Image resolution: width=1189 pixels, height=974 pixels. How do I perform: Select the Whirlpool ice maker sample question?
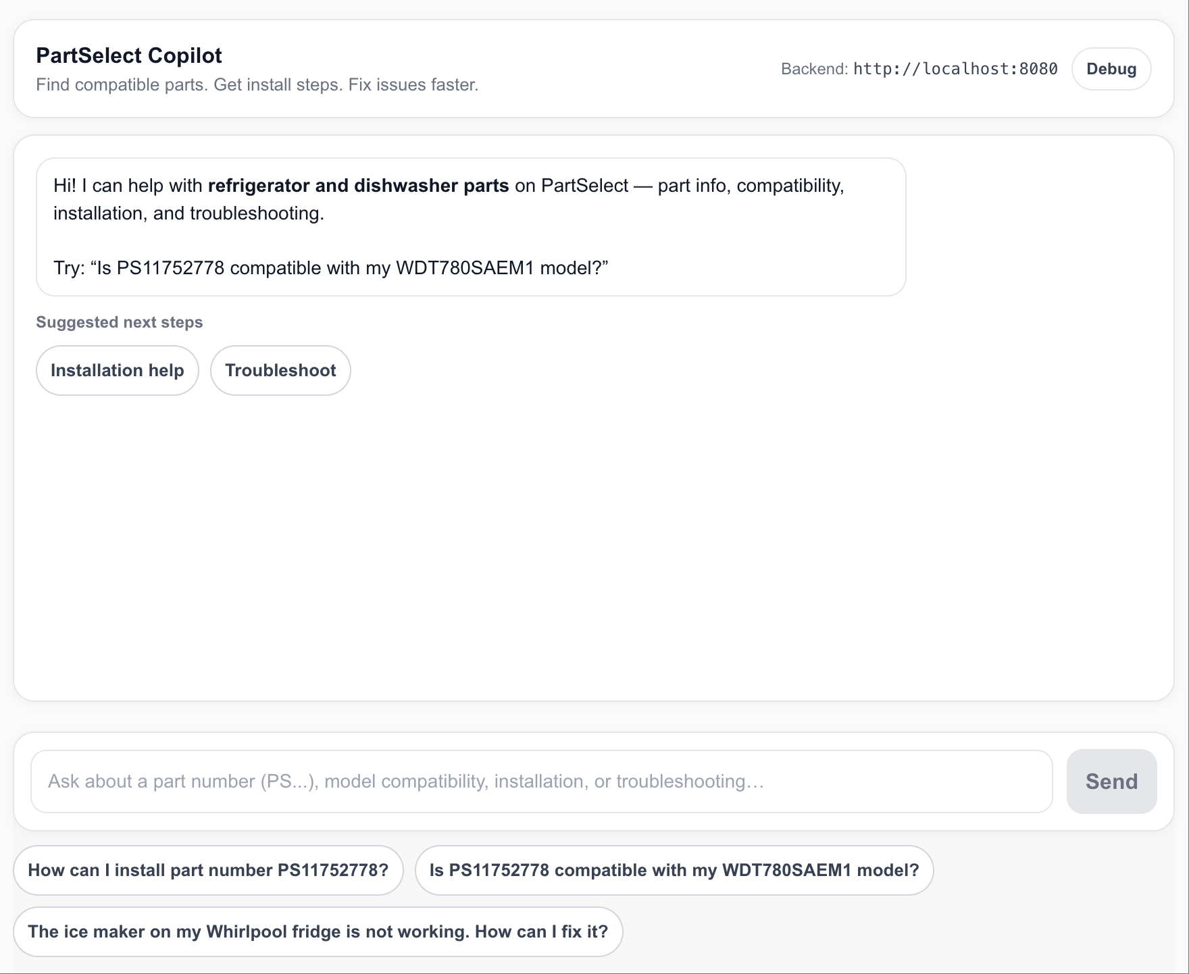click(318, 931)
